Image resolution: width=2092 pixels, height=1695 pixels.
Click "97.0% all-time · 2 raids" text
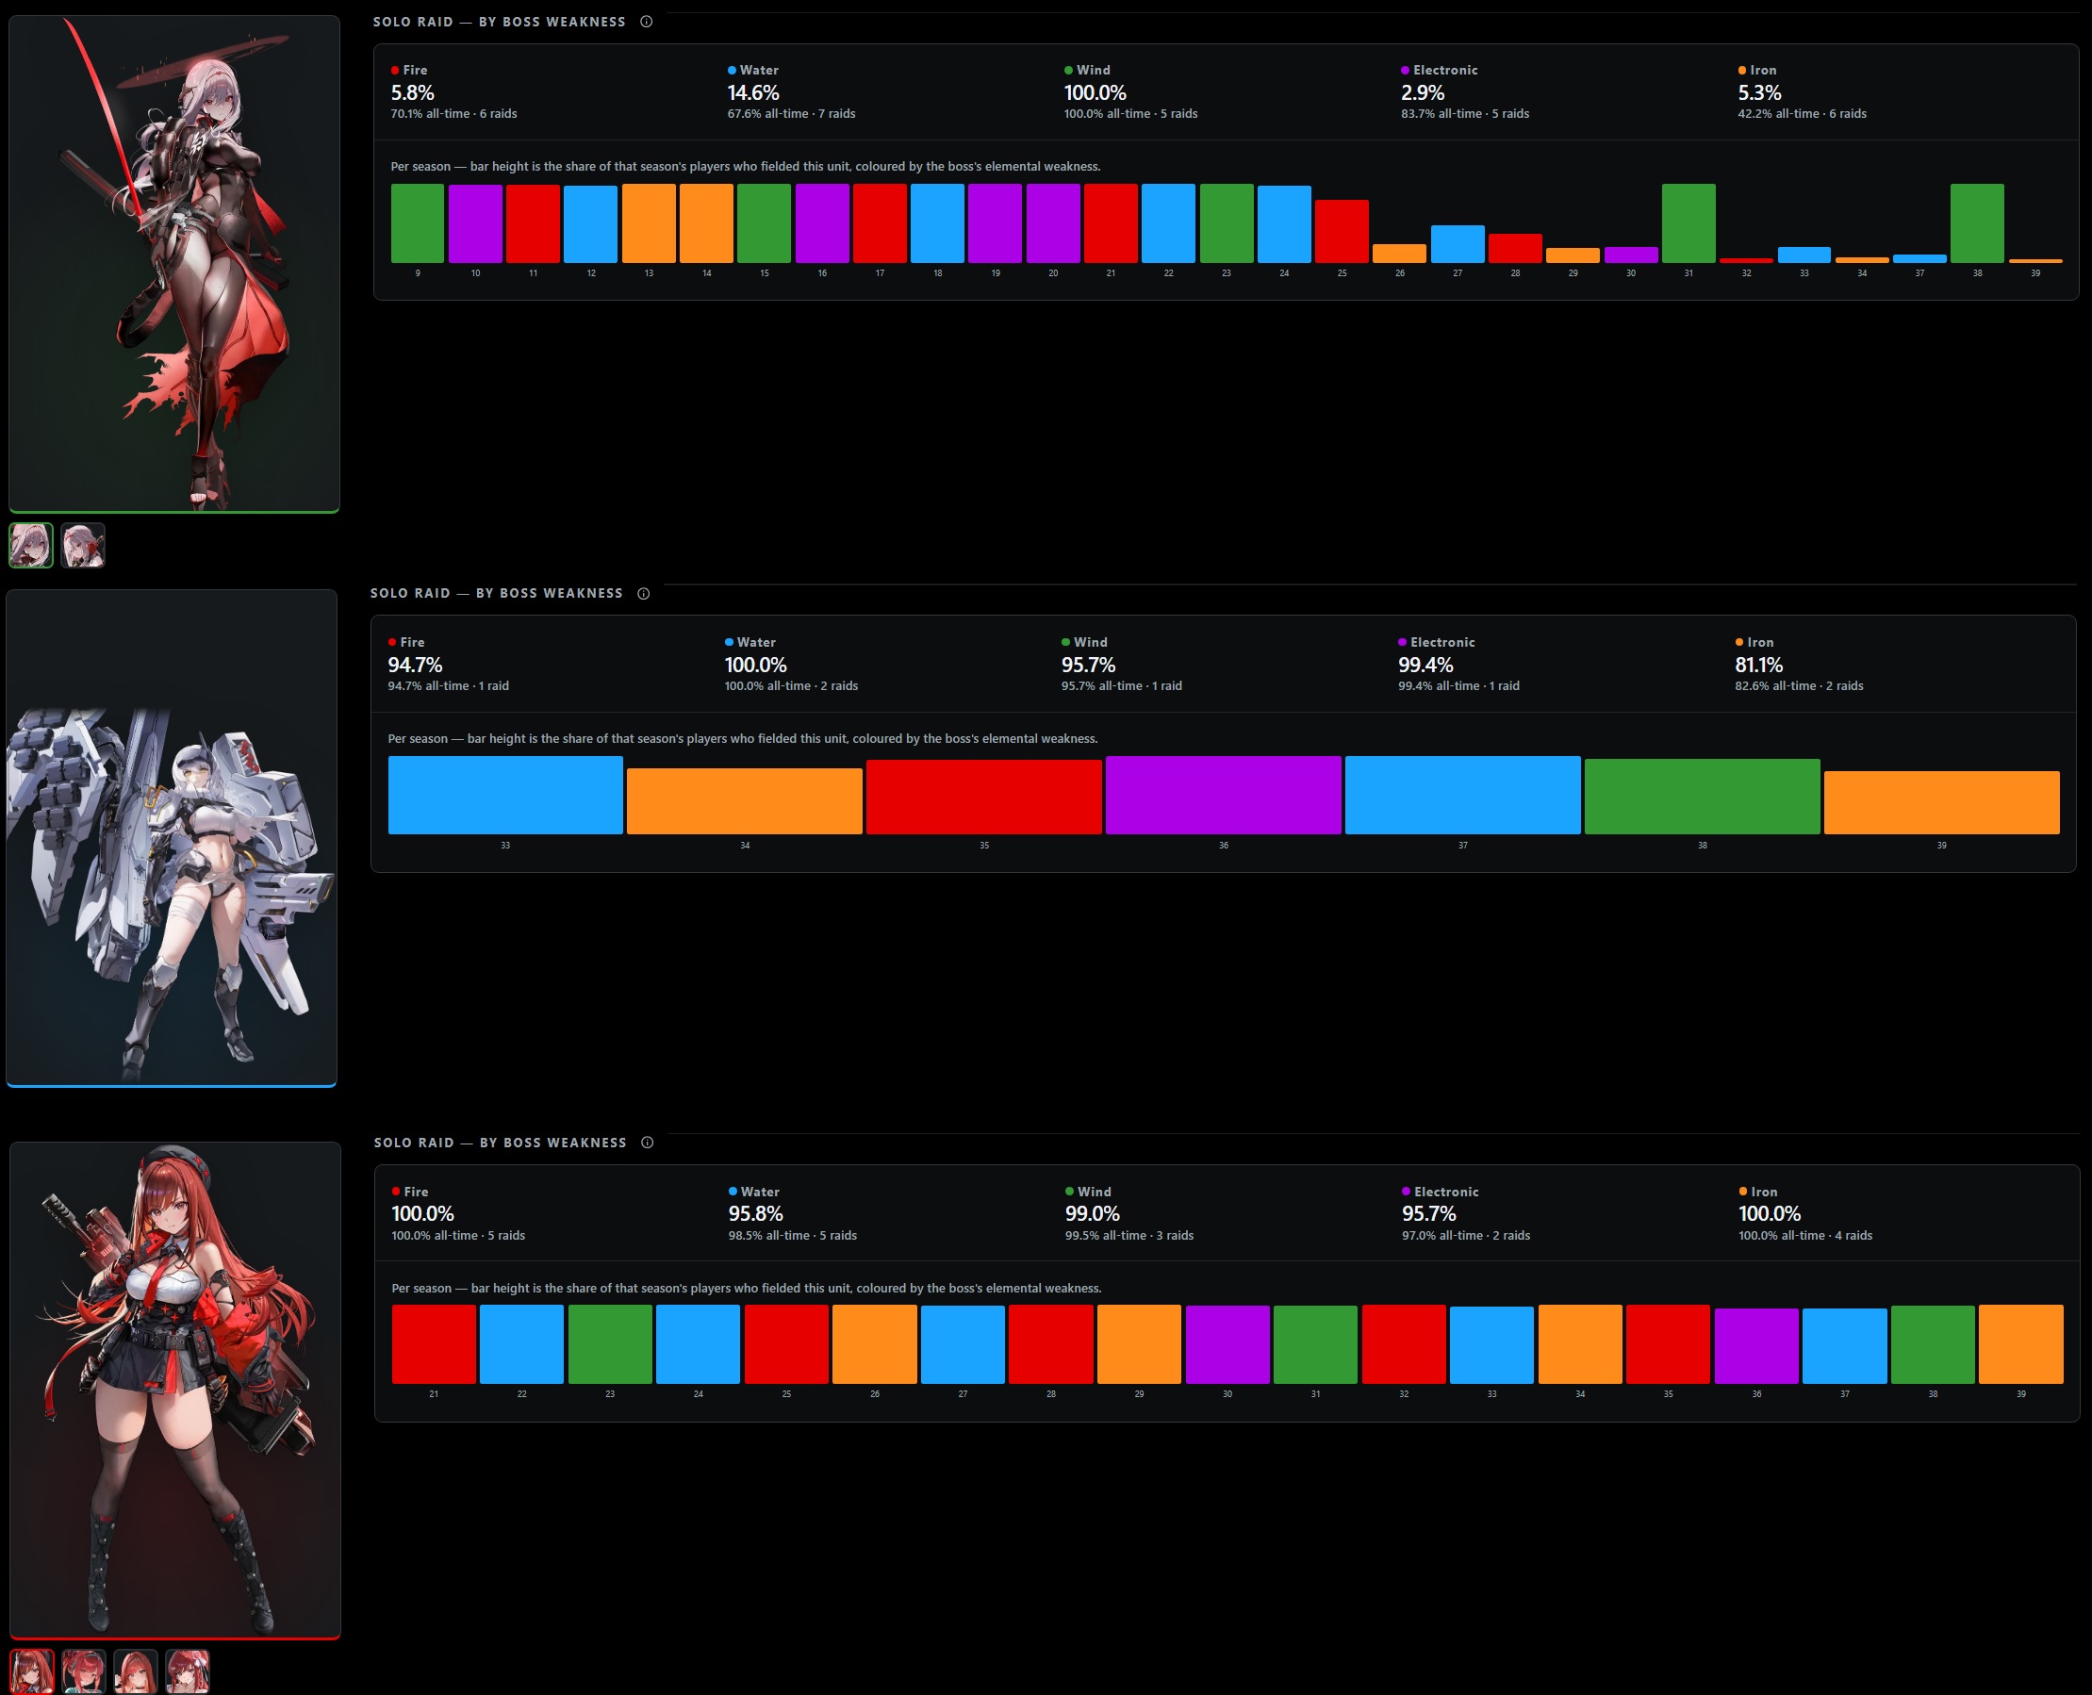coord(1466,1236)
